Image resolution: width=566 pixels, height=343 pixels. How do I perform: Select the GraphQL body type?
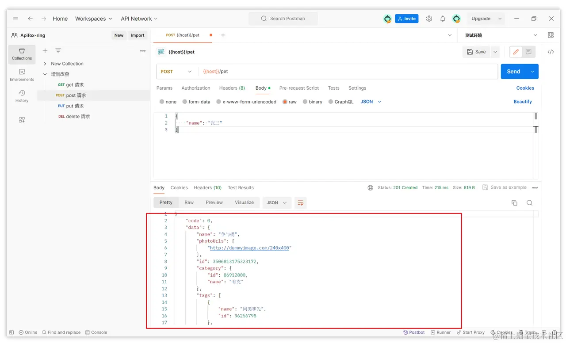coord(341,102)
